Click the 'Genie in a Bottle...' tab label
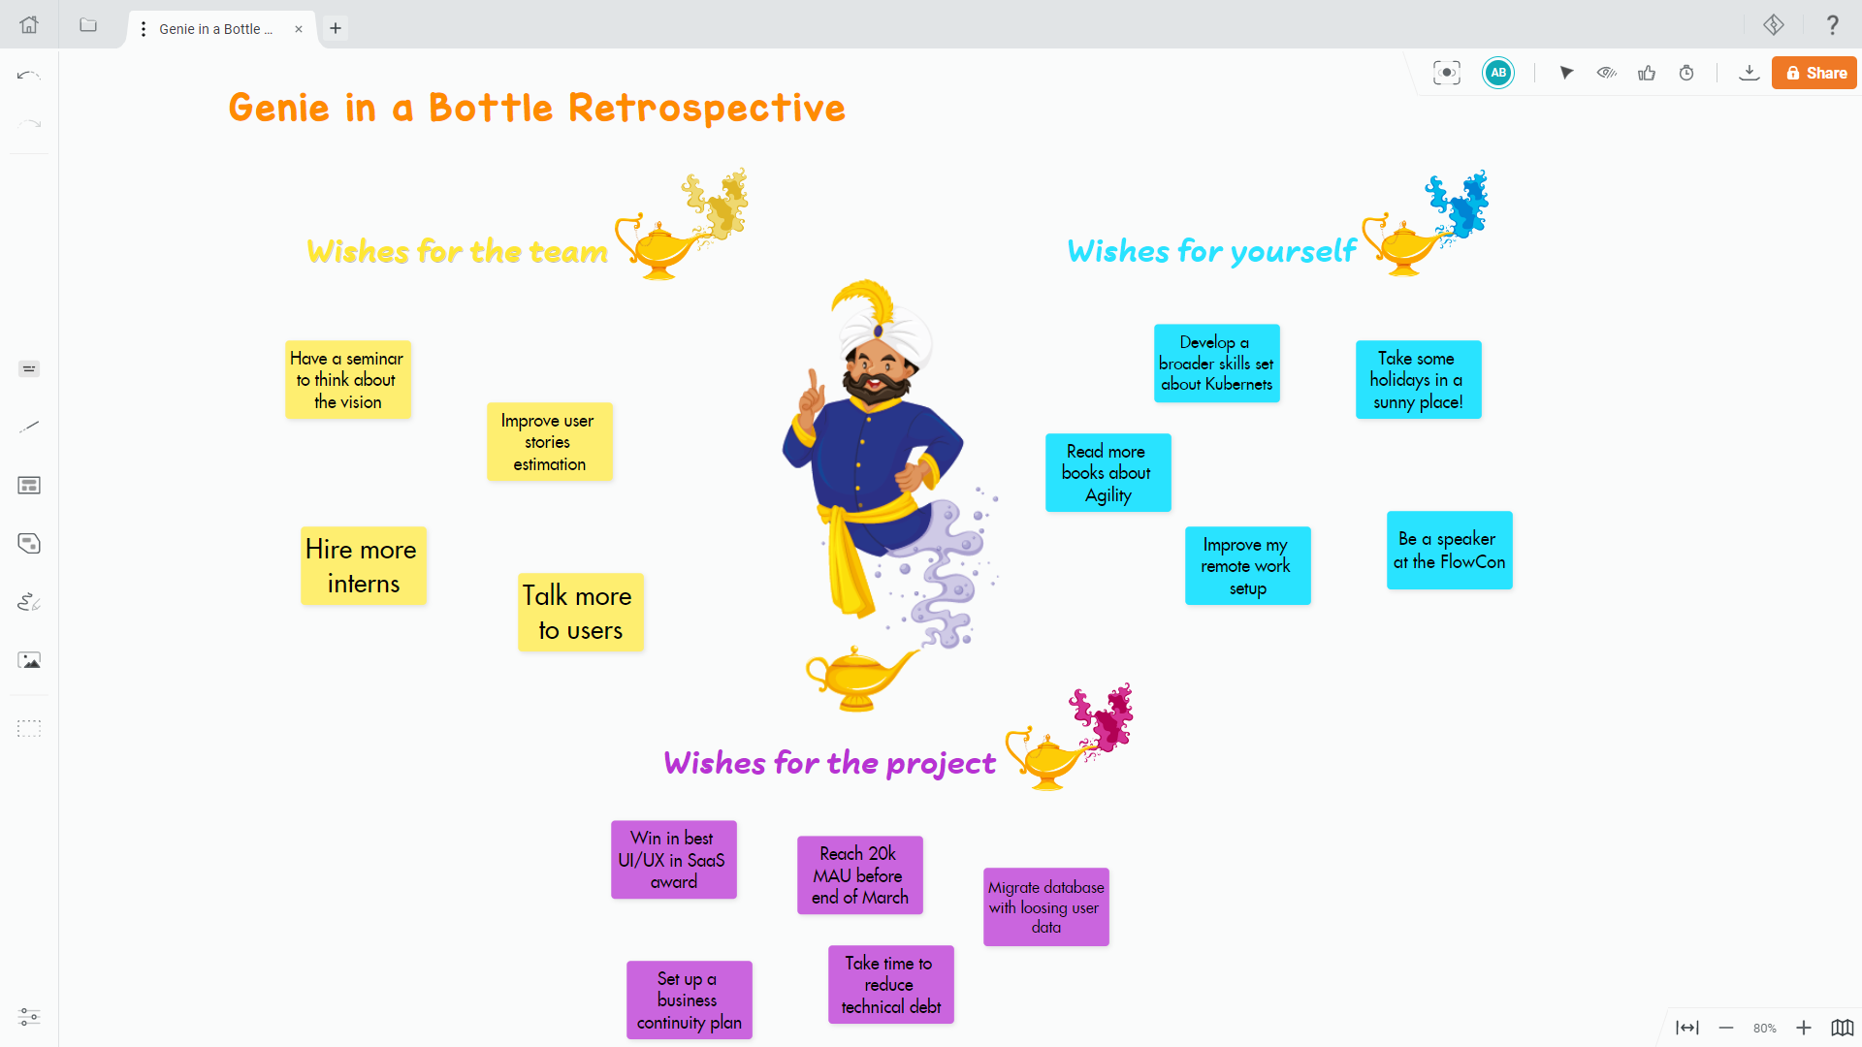This screenshot has height=1047, width=1862. (215, 28)
